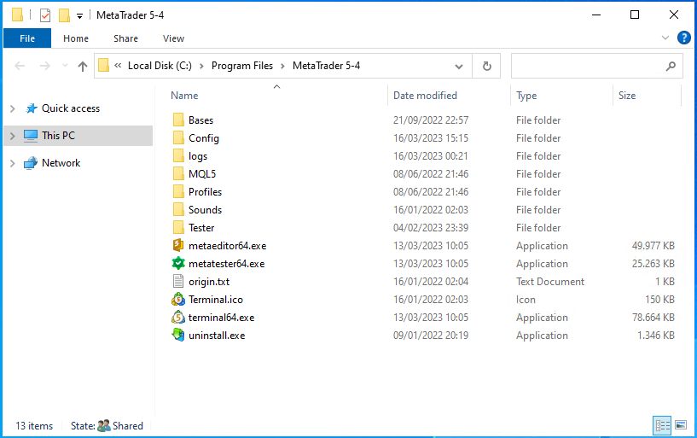
Task: Sort by the Name column header
Action: 184,96
